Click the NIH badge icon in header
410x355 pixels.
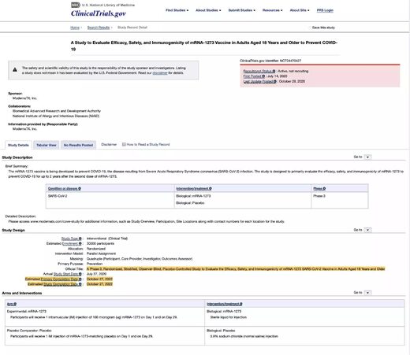(76, 5)
